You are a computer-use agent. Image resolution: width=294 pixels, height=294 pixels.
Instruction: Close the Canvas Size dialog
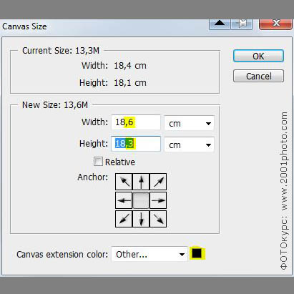(x=275, y=24)
